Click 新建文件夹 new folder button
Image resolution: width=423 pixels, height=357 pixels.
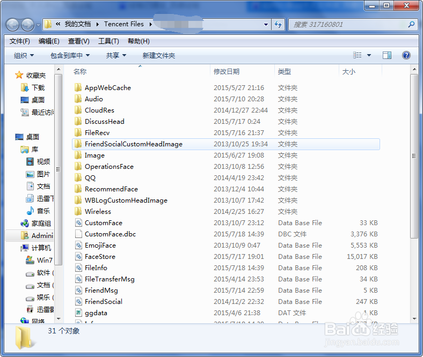point(159,56)
